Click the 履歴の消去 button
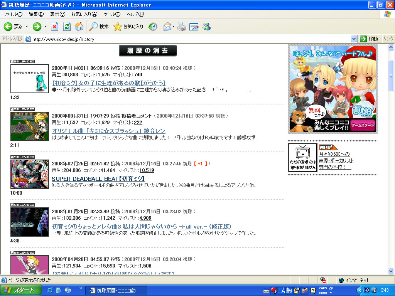Image resolution: width=395 pixels, height=296 pixels. pos(148,50)
